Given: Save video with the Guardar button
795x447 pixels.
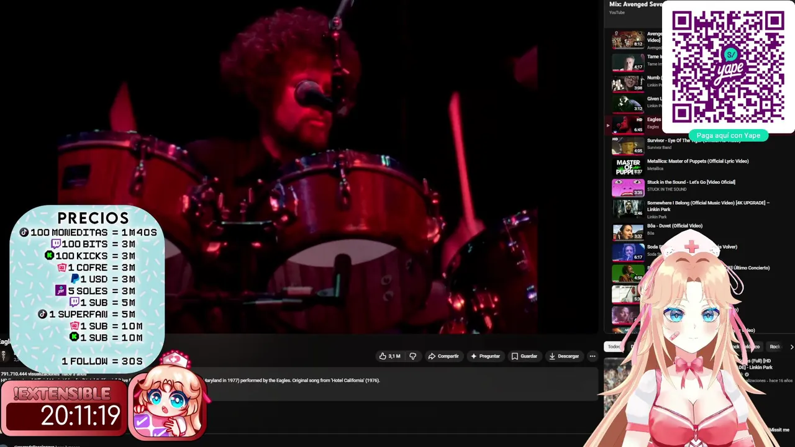Looking at the screenshot, I should click(x=524, y=356).
